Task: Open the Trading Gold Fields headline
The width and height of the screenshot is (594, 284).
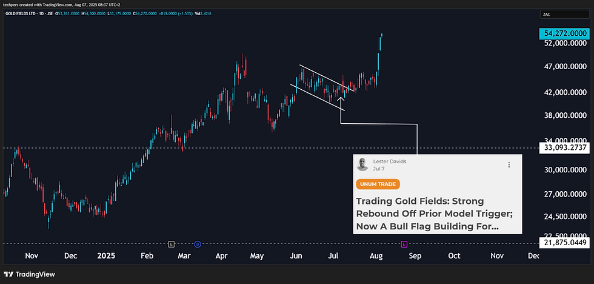Action: click(434, 214)
